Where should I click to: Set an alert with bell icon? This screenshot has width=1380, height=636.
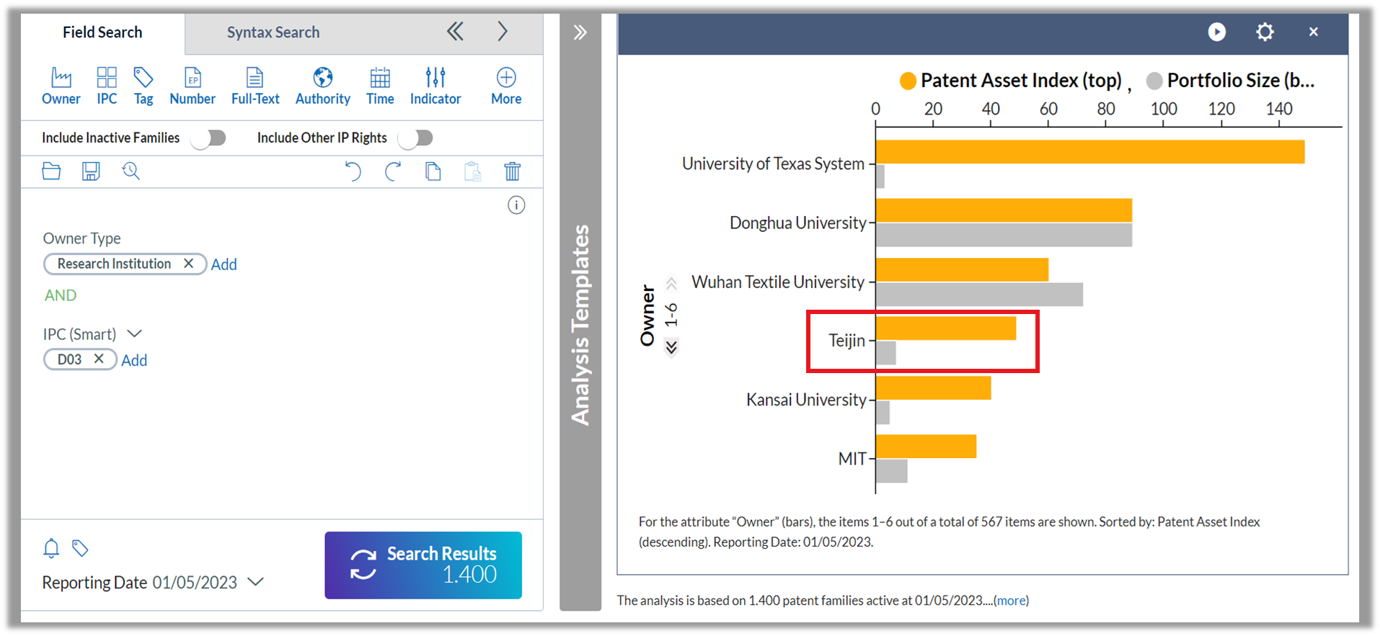51,549
